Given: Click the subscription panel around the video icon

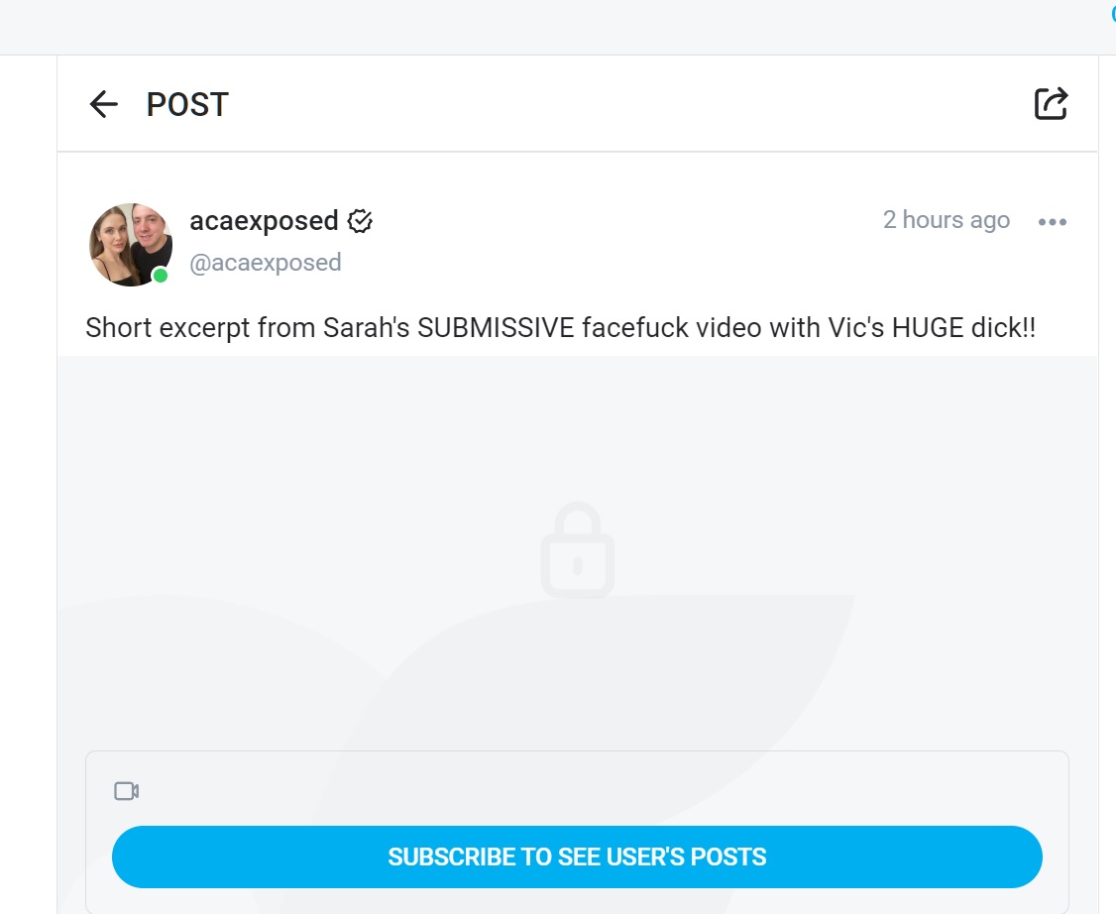Looking at the screenshot, I should tap(577, 832).
